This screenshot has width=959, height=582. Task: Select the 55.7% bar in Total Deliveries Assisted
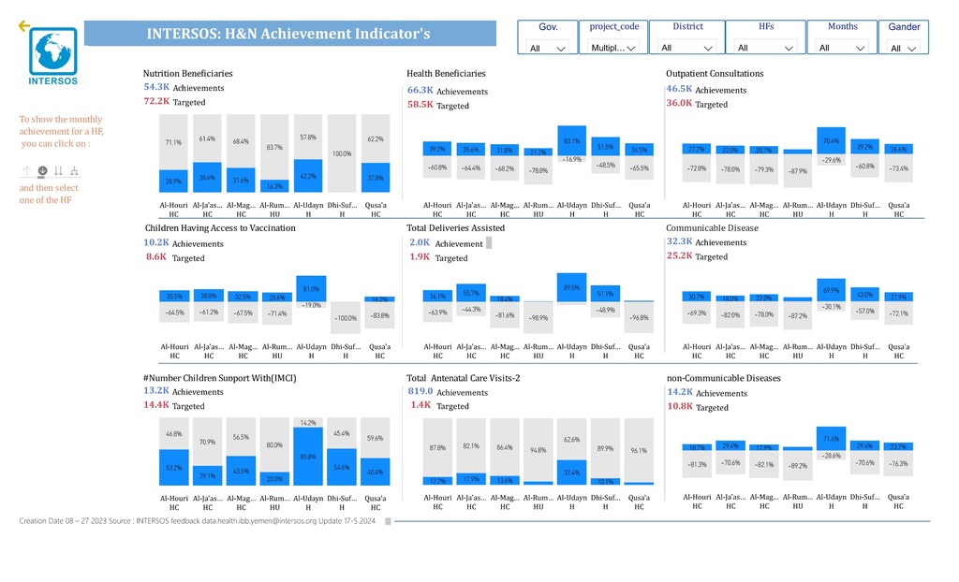pyautogui.click(x=471, y=293)
